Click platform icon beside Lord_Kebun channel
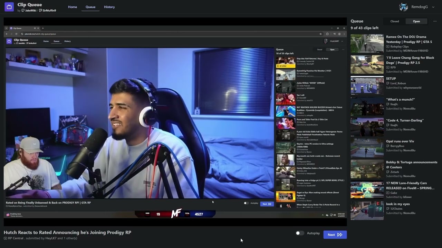The height and width of the screenshot is (248, 442). (388, 83)
